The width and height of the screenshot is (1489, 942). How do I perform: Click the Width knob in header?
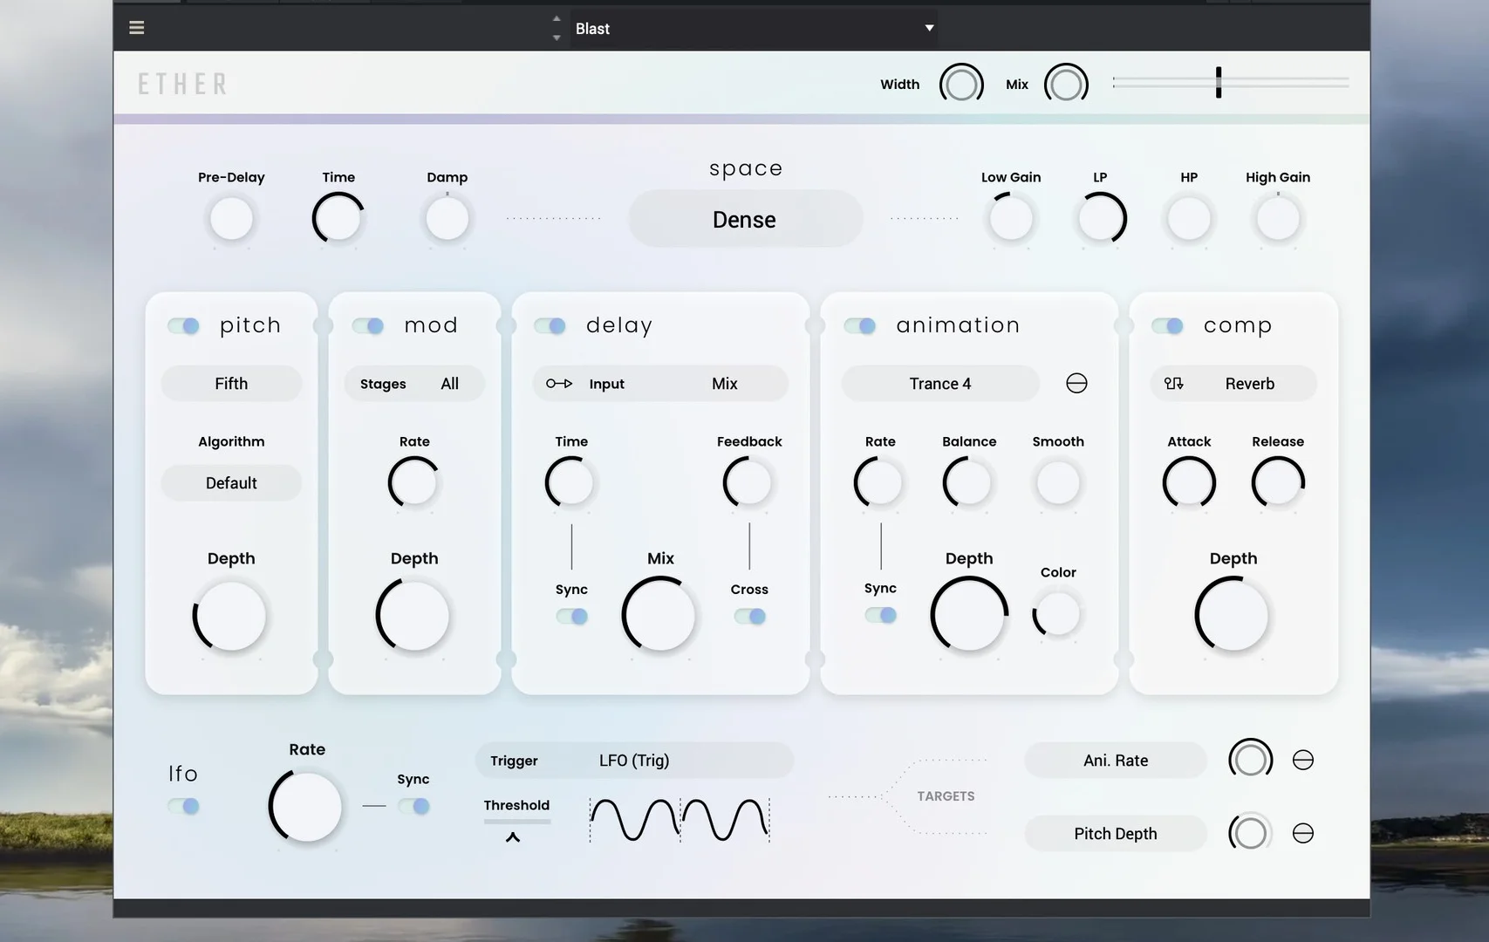[x=961, y=85]
